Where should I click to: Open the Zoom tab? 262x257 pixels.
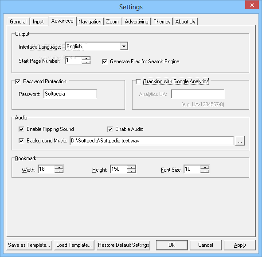point(113,22)
